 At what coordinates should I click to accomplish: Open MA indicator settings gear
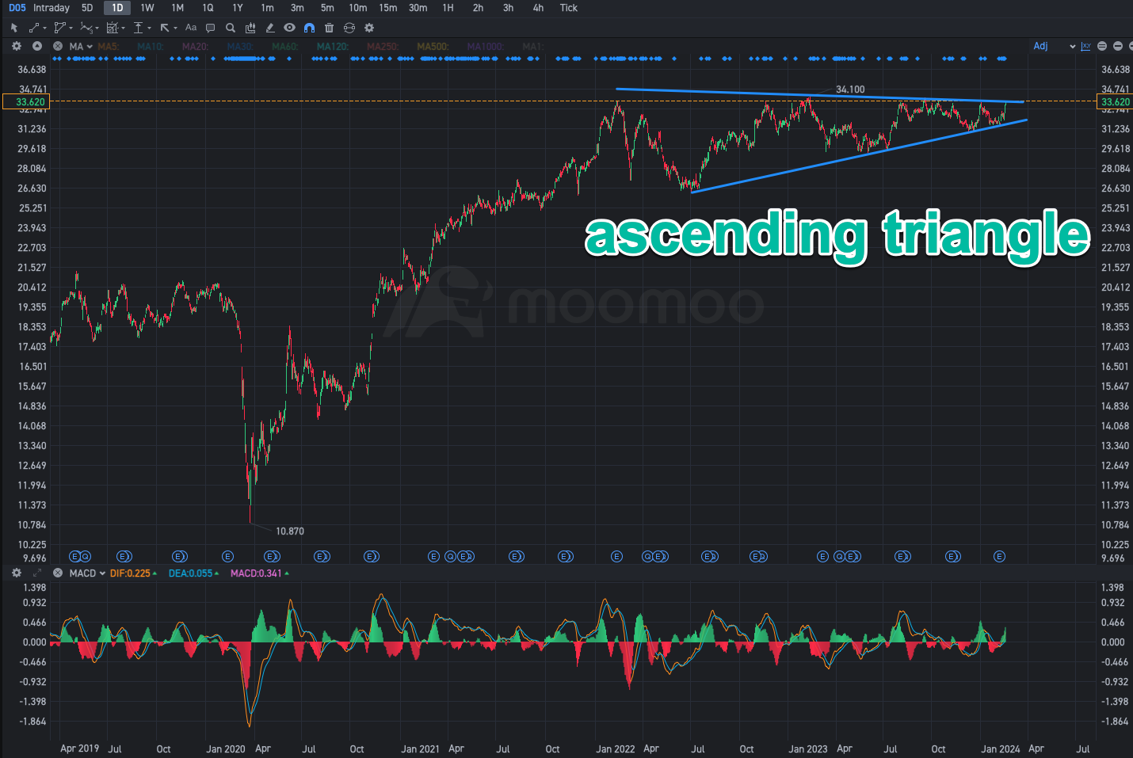(x=17, y=47)
